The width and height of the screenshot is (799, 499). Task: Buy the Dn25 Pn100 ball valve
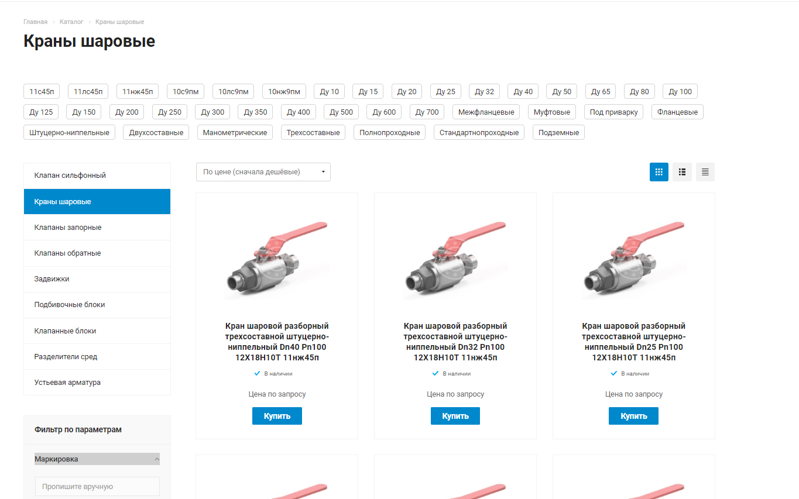[634, 416]
